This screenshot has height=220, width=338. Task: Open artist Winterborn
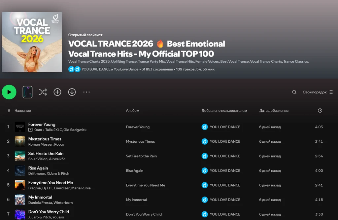pos(63,202)
